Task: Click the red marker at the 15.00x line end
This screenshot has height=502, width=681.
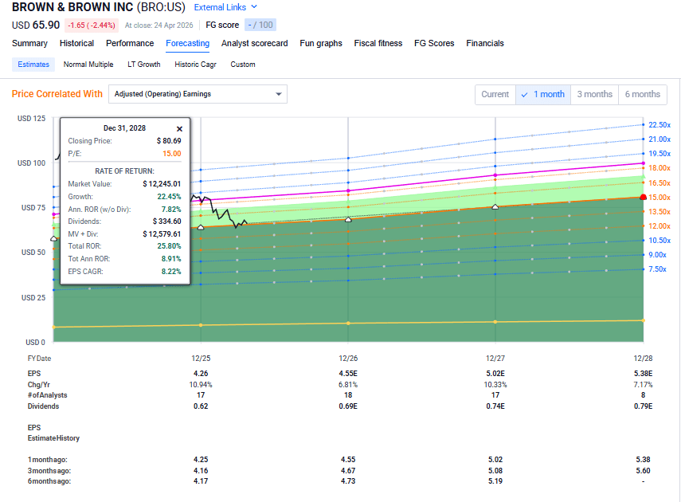Action: (x=644, y=198)
